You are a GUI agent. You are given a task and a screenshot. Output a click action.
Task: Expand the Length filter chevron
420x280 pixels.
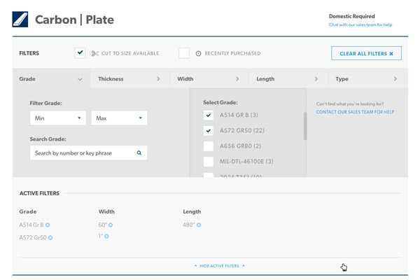[316, 79]
